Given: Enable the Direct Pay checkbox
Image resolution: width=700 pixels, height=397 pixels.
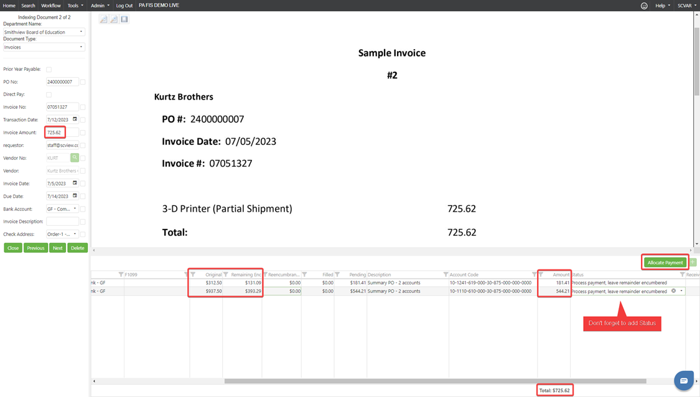Looking at the screenshot, I should pos(49,95).
